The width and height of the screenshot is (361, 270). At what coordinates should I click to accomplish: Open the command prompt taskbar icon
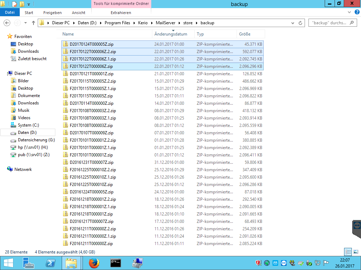tap(116, 263)
